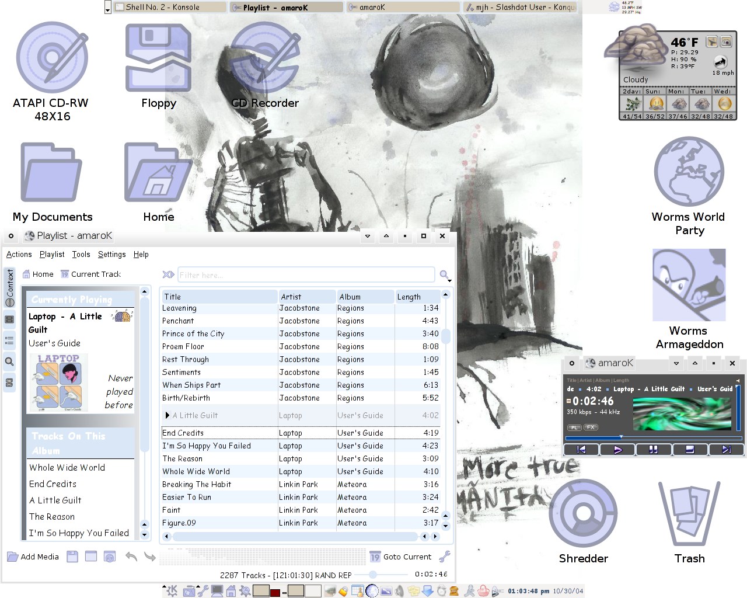
Task: Select "Prince of the City" track row
Action: 300,334
